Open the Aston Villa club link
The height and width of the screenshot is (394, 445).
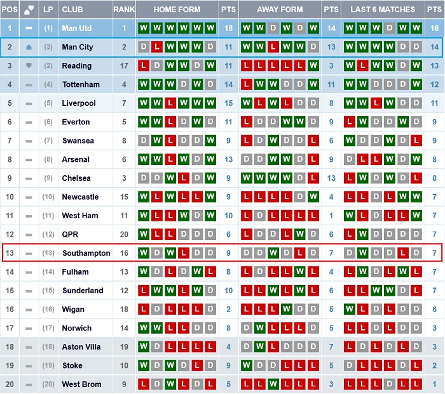(81, 347)
